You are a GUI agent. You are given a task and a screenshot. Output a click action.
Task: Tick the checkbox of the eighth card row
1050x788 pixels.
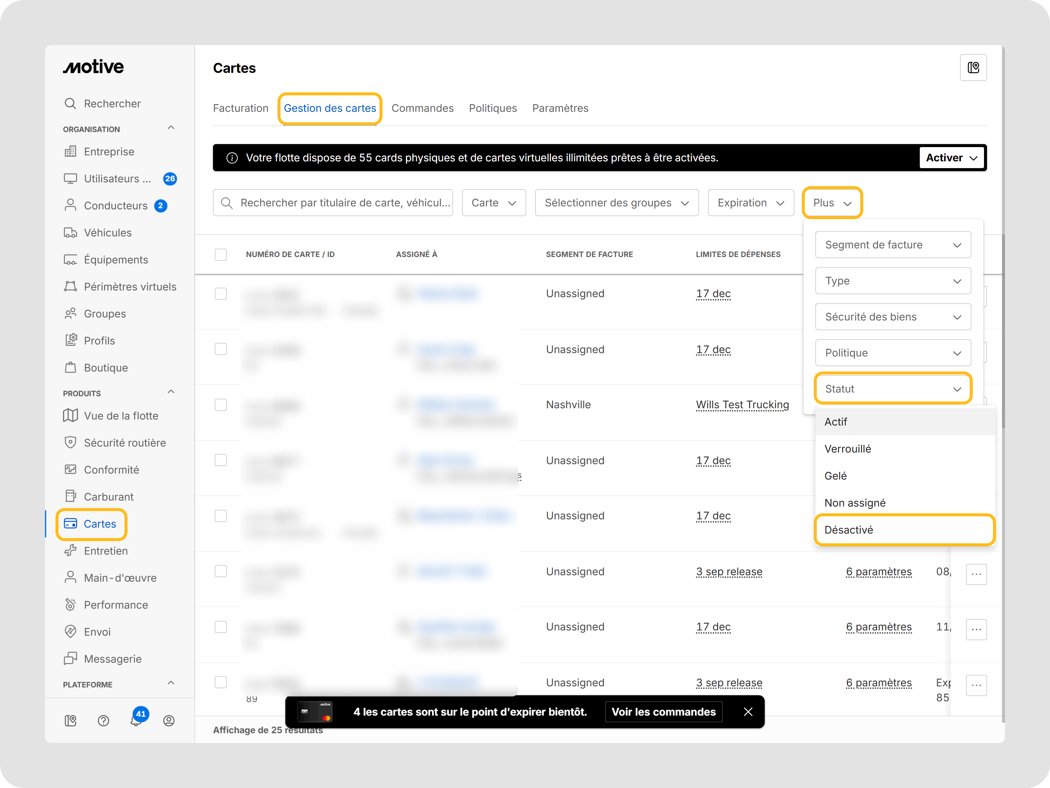pyautogui.click(x=221, y=683)
